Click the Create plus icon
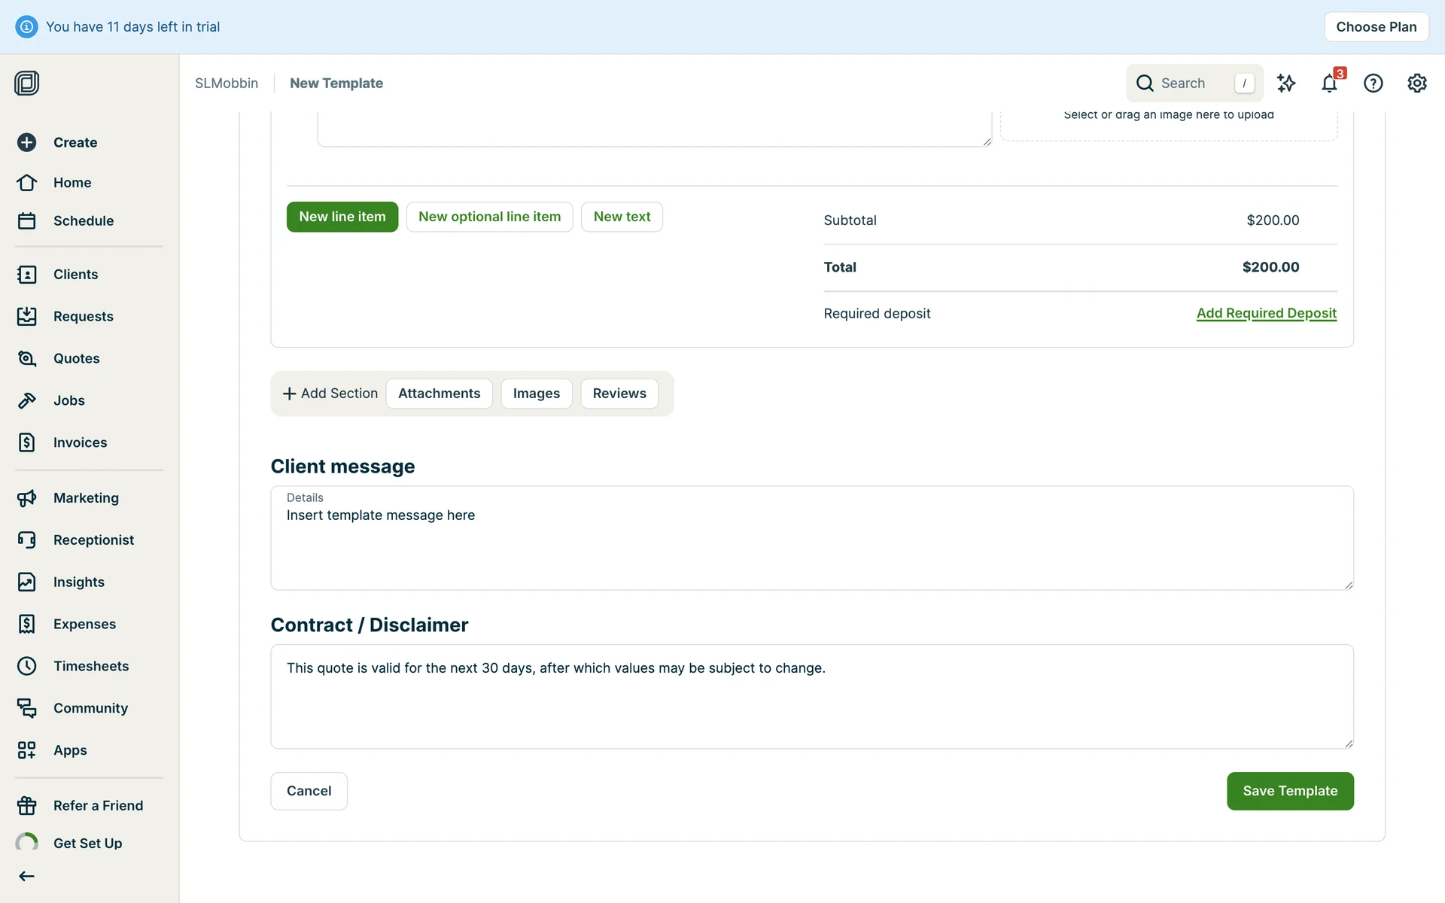Image resolution: width=1445 pixels, height=903 pixels. (x=27, y=142)
